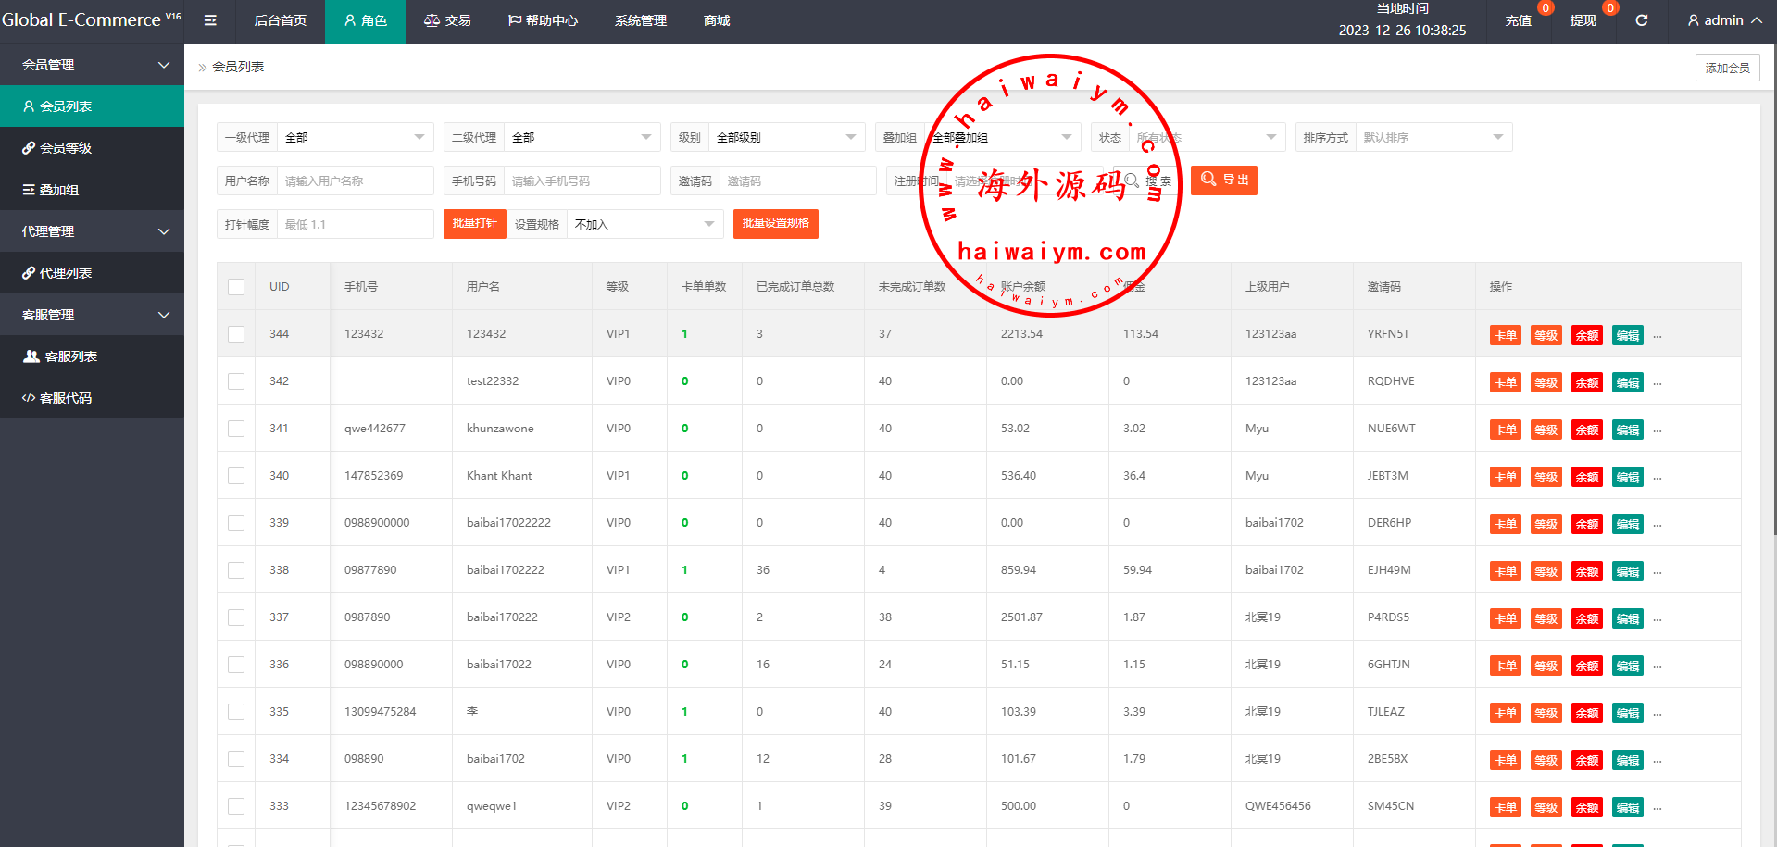1777x847 pixels.
Task: Switch to the 交易 top tab
Action: pyautogui.click(x=447, y=20)
